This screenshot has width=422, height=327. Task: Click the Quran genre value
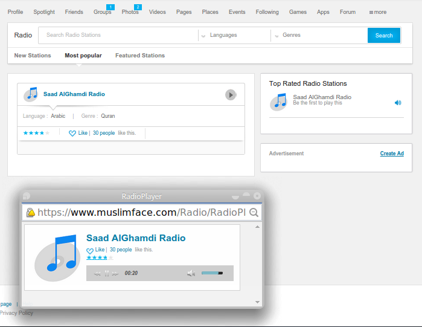pos(108,116)
